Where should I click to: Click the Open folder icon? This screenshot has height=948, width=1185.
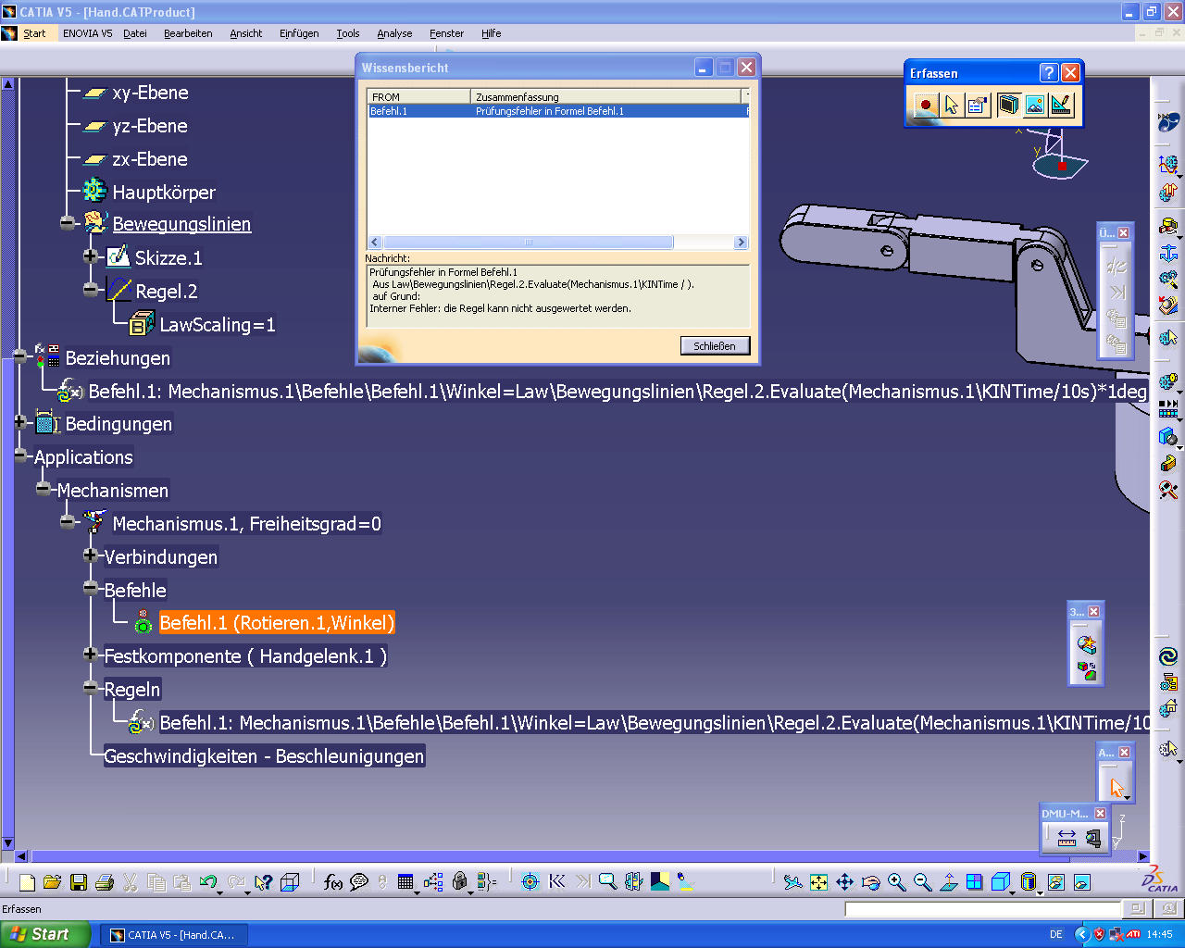coord(52,882)
